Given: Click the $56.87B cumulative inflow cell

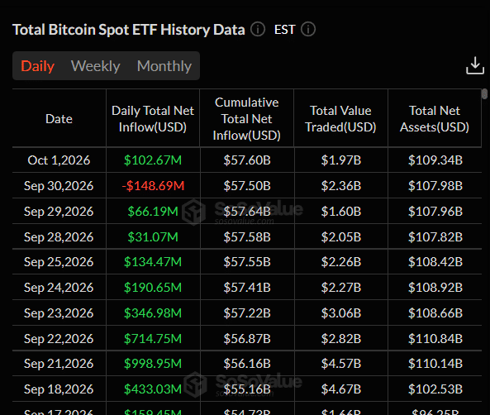Looking at the screenshot, I should pos(247,339).
